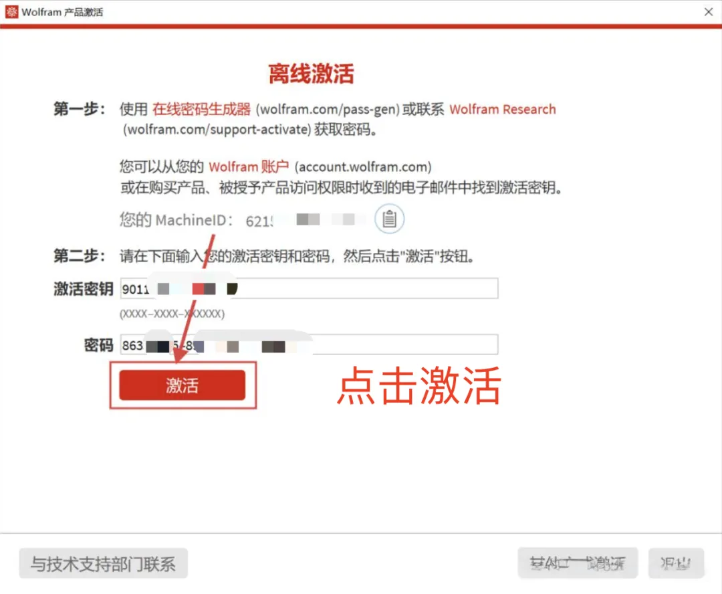Image resolution: width=722 pixels, height=594 pixels.
Task: Open the 在线密码生成器 link
Action: point(202,109)
